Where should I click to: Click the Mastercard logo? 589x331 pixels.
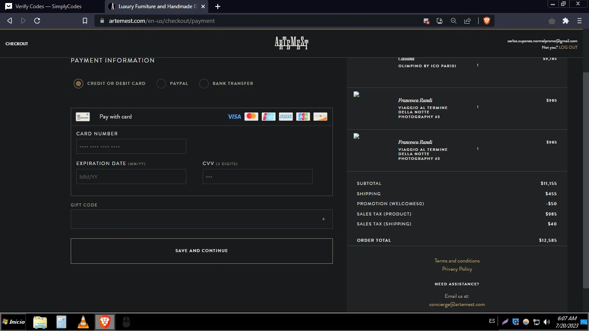pyautogui.click(x=251, y=116)
